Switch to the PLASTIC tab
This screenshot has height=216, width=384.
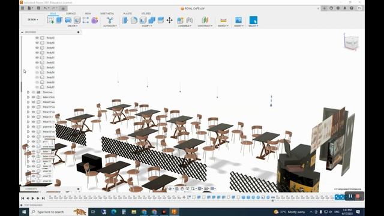click(128, 13)
